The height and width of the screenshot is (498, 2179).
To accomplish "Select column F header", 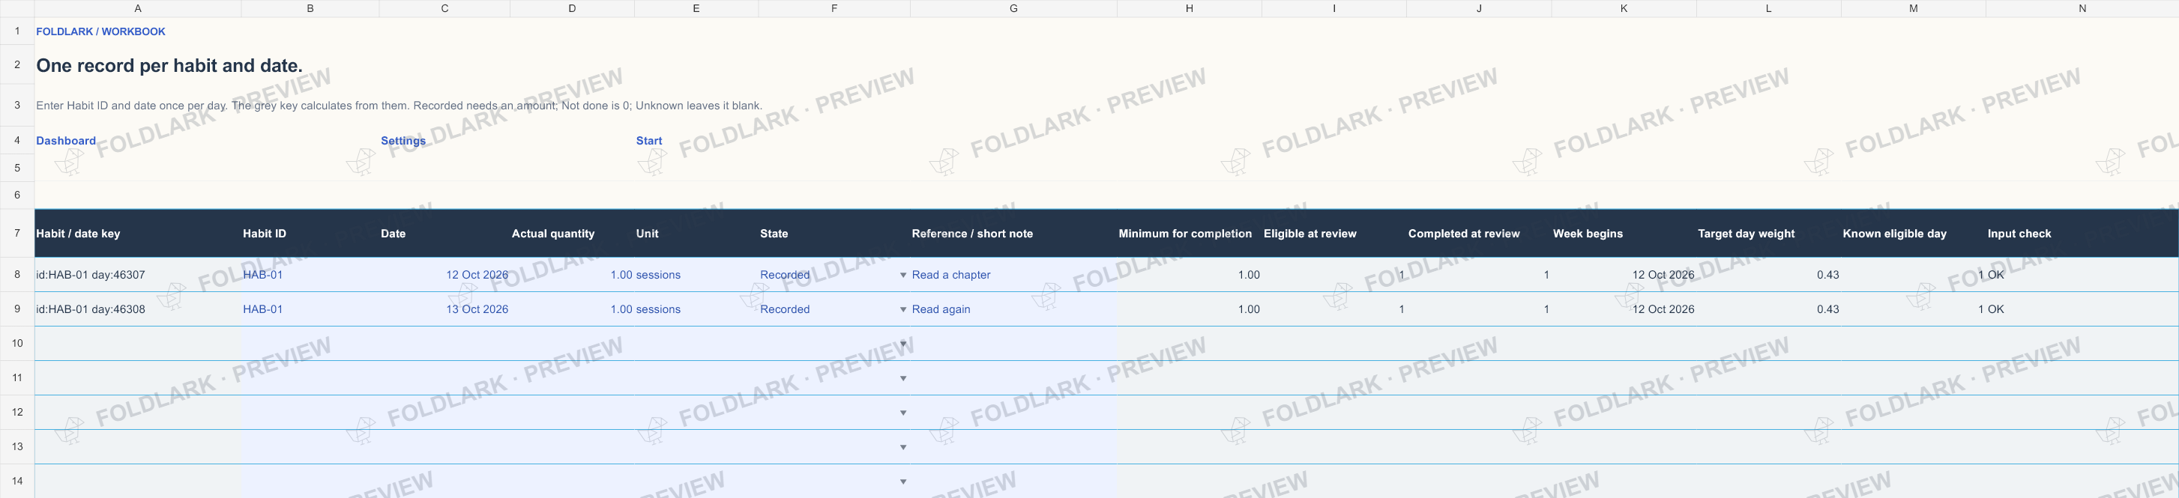I will click(834, 8).
